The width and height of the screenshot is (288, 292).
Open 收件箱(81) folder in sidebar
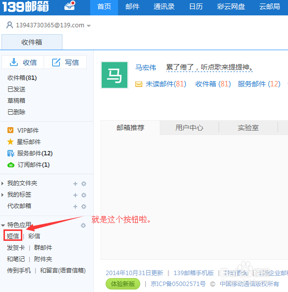pos(22,78)
